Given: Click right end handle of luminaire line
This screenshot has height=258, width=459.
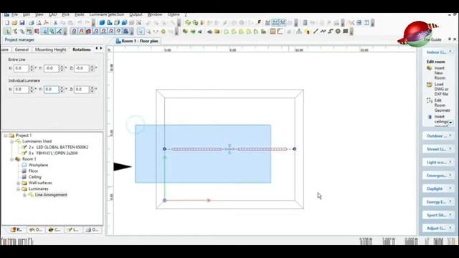Looking at the screenshot, I should point(295,149).
